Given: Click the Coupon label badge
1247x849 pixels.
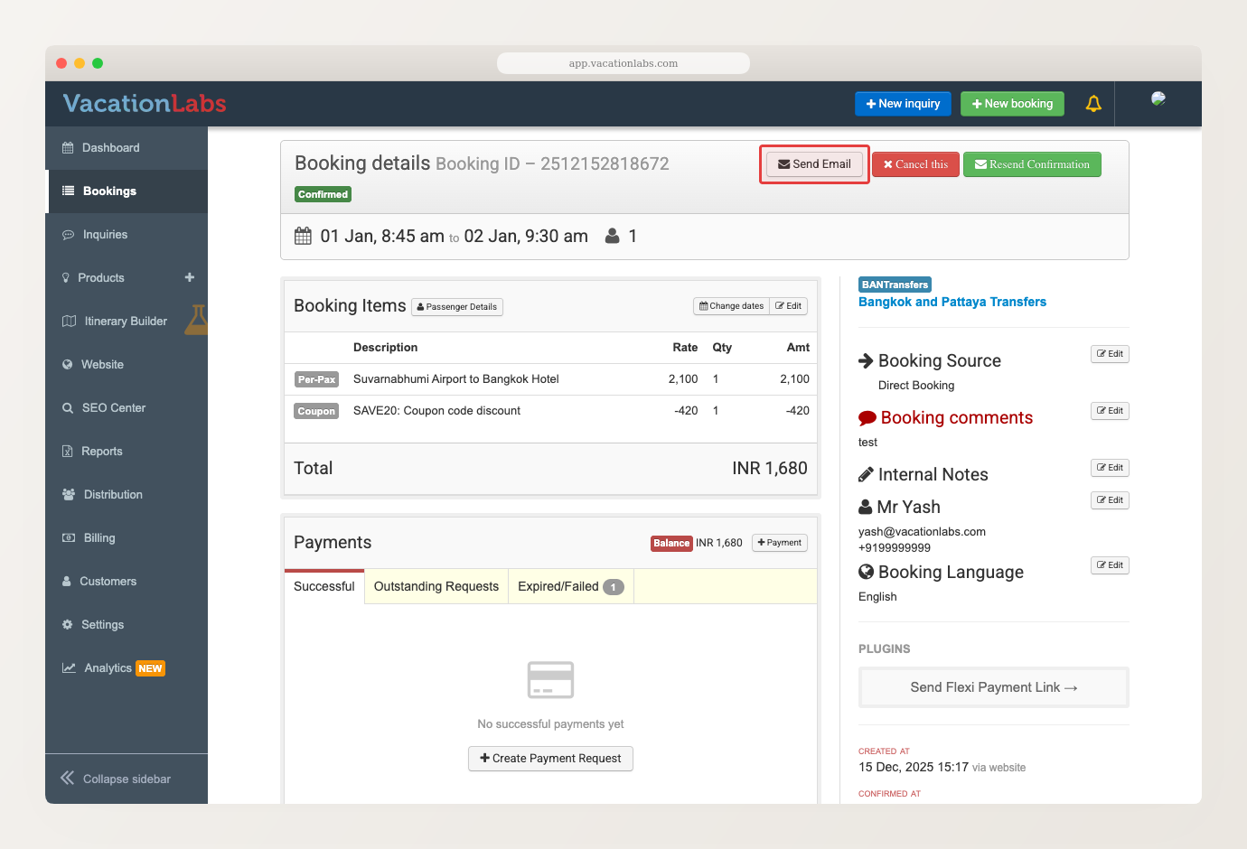Looking at the screenshot, I should tap(316, 411).
